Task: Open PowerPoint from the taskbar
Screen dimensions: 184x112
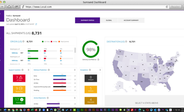Action: pyautogui.click(x=28, y=110)
